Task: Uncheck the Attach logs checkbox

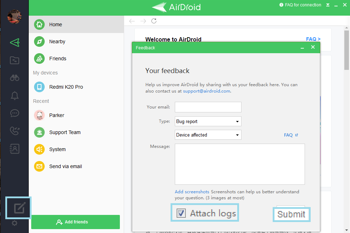Action: (181, 213)
